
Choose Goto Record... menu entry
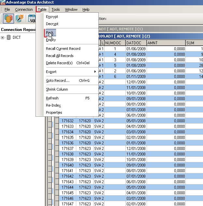[x=71, y=81]
